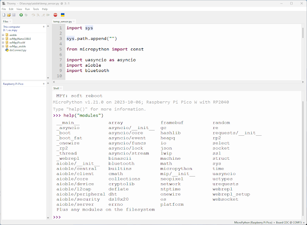Open the View menu
Image resolution: width=307 pixels, height=225 pixels.
pyautogui.click(x=19, y=9)
